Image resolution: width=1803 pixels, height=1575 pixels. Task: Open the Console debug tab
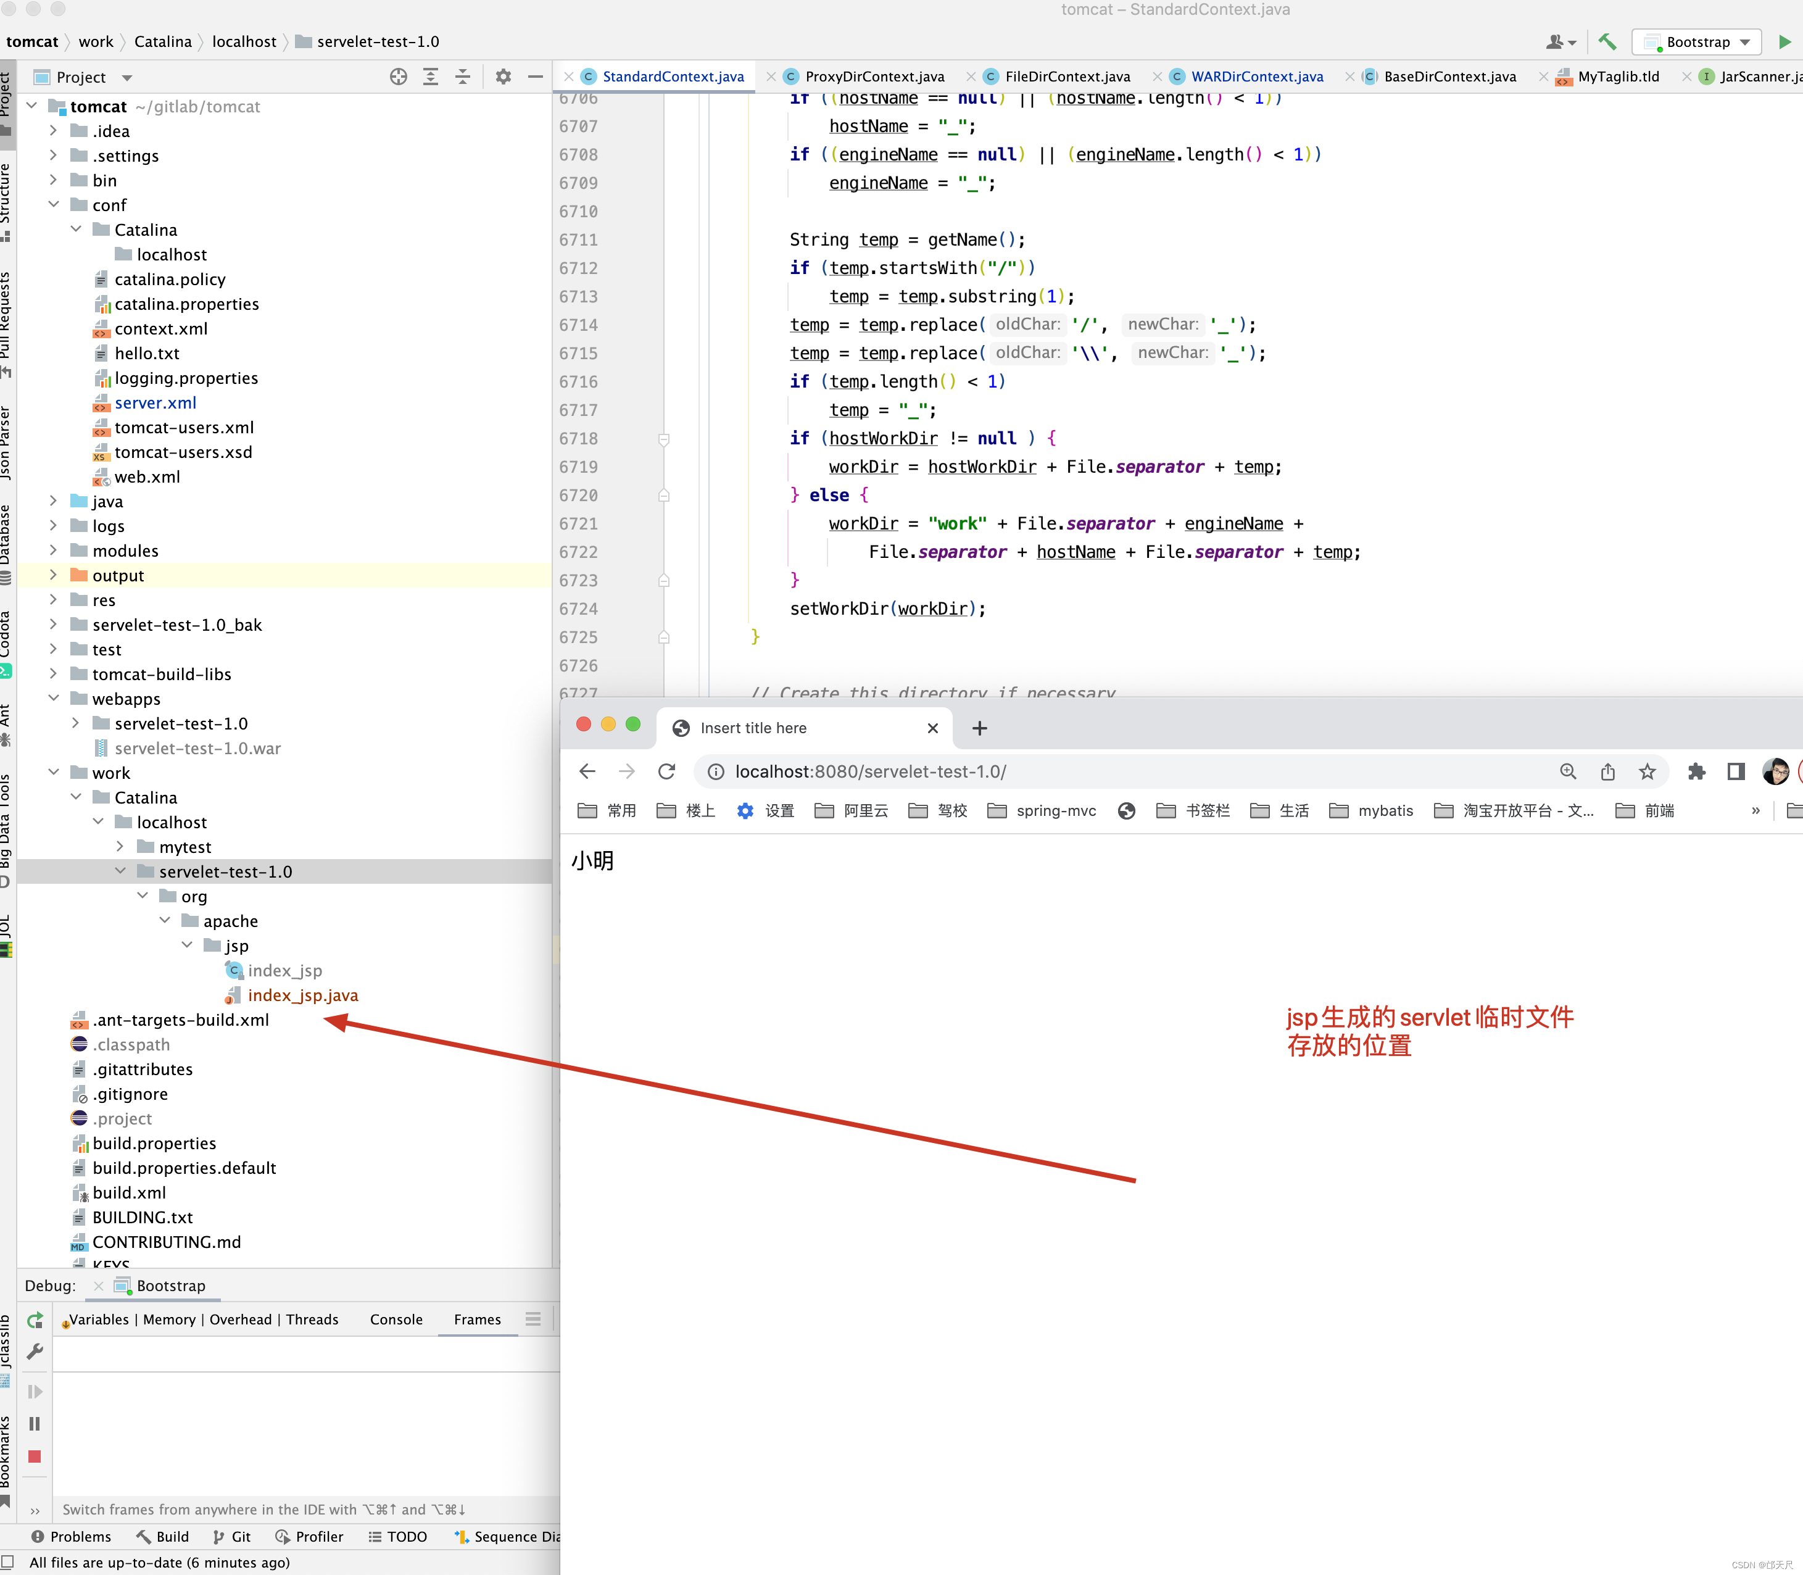[x=396, y=1319]
